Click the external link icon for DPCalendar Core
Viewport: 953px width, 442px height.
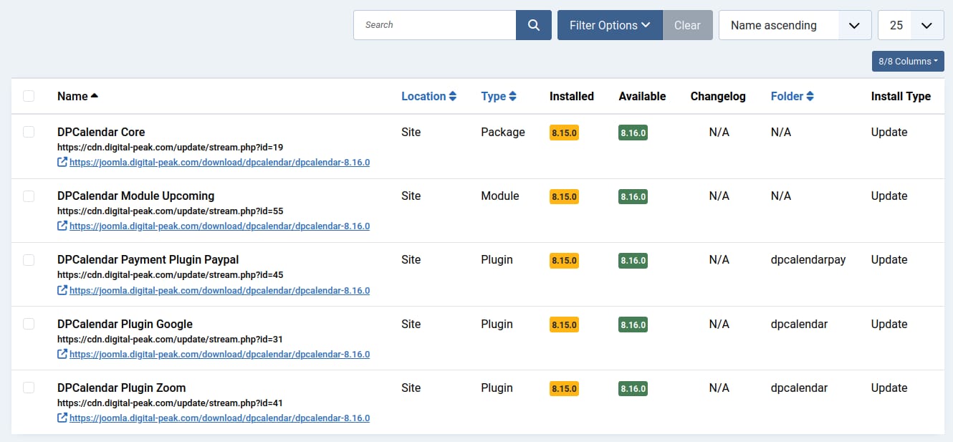pos(62,162)
